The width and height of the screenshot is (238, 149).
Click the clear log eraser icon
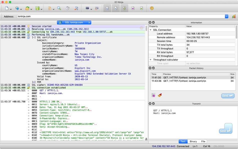[x=76, y=8]
